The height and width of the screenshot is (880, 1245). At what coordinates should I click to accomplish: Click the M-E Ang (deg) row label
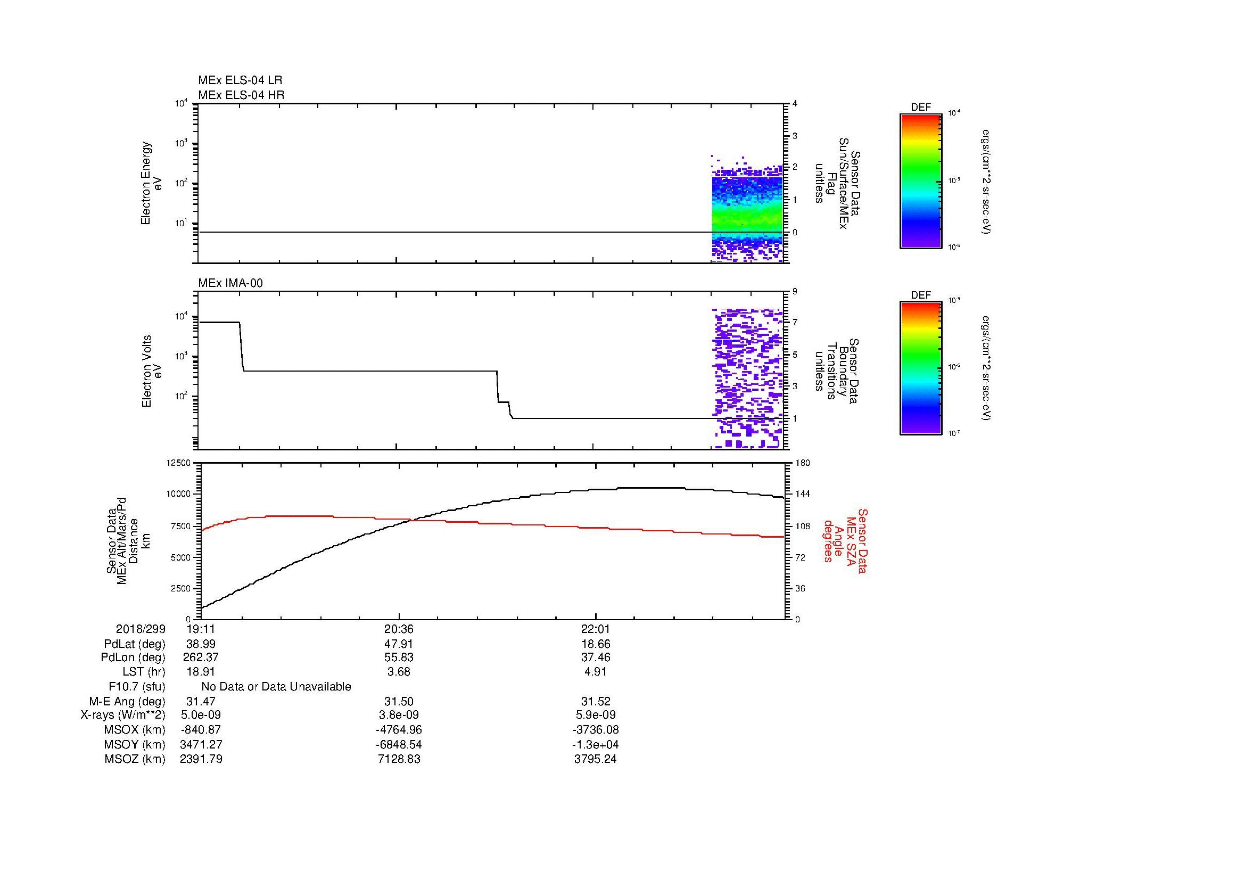(x=127, y=701)
